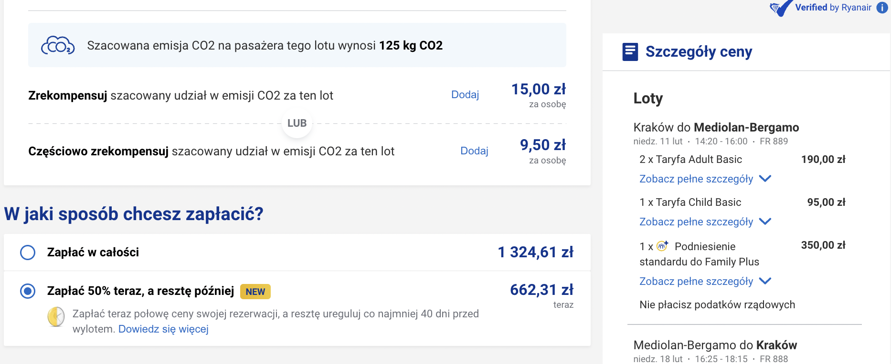Viewport: 891px width, 364px height.
Task: Click the Mediolan-Bergamo do Kraków flight heading
Action: point(715,345)
